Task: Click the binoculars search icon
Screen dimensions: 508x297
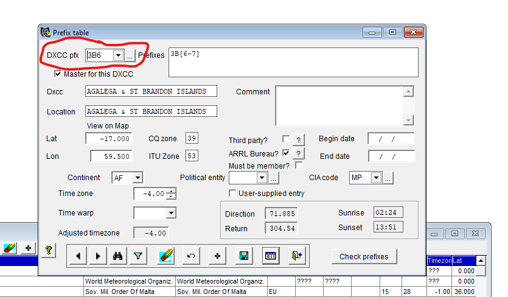Action: [118, 256]
